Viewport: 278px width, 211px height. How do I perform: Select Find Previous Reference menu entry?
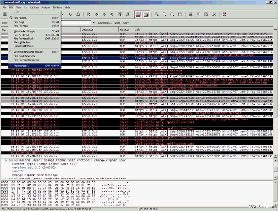[x=35, y=60]
